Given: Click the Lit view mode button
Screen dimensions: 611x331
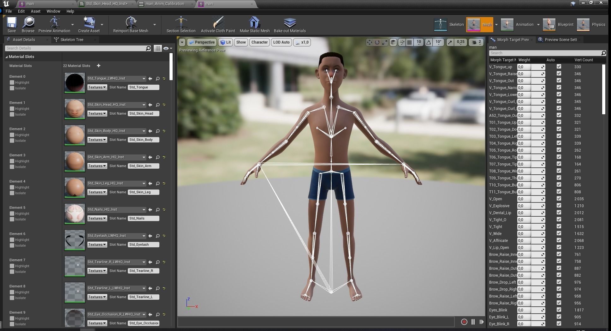Looking at the screenshot, I should [225, 42].
